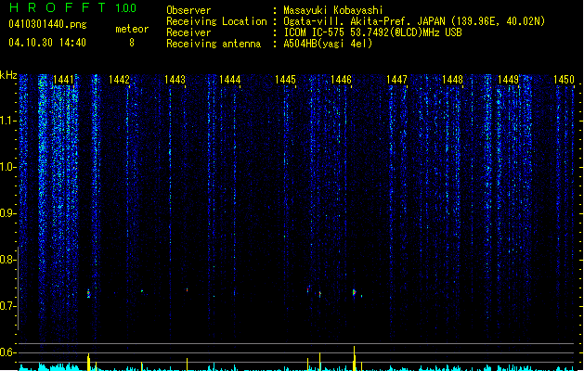
Task: Click the 1.0 frequency axis label
Action: [x=7, y=167]
